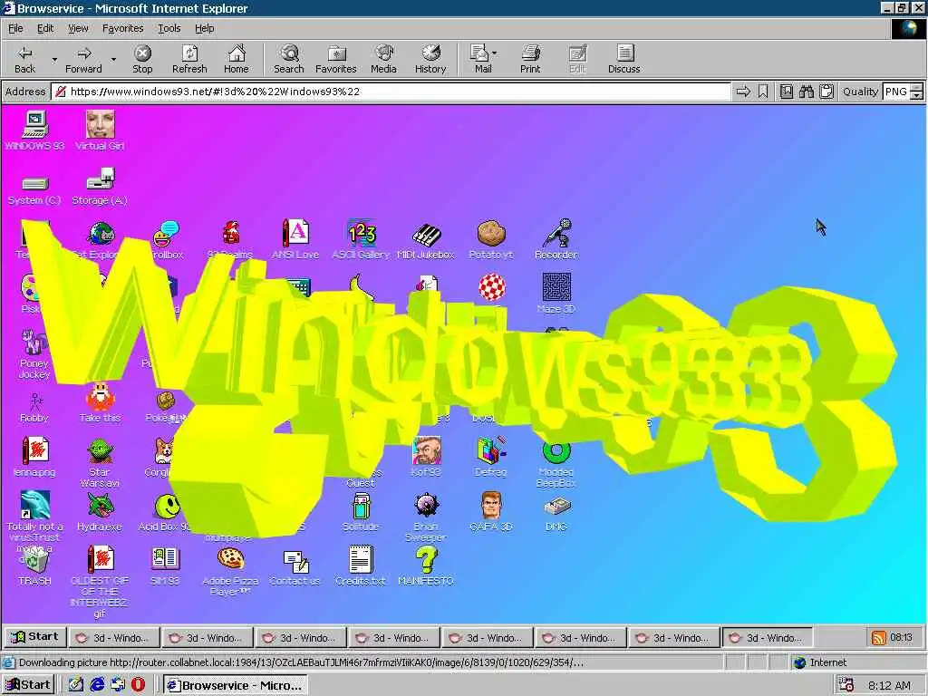The height and width of the screenshot is (696, 928).
Task: Open the DMG desktop icon
Action: pyautogui.click(x=556, y=514)
